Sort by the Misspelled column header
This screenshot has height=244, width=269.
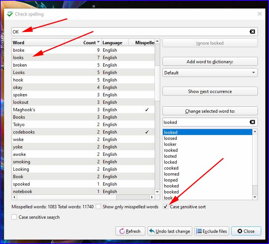click(142, 42)
